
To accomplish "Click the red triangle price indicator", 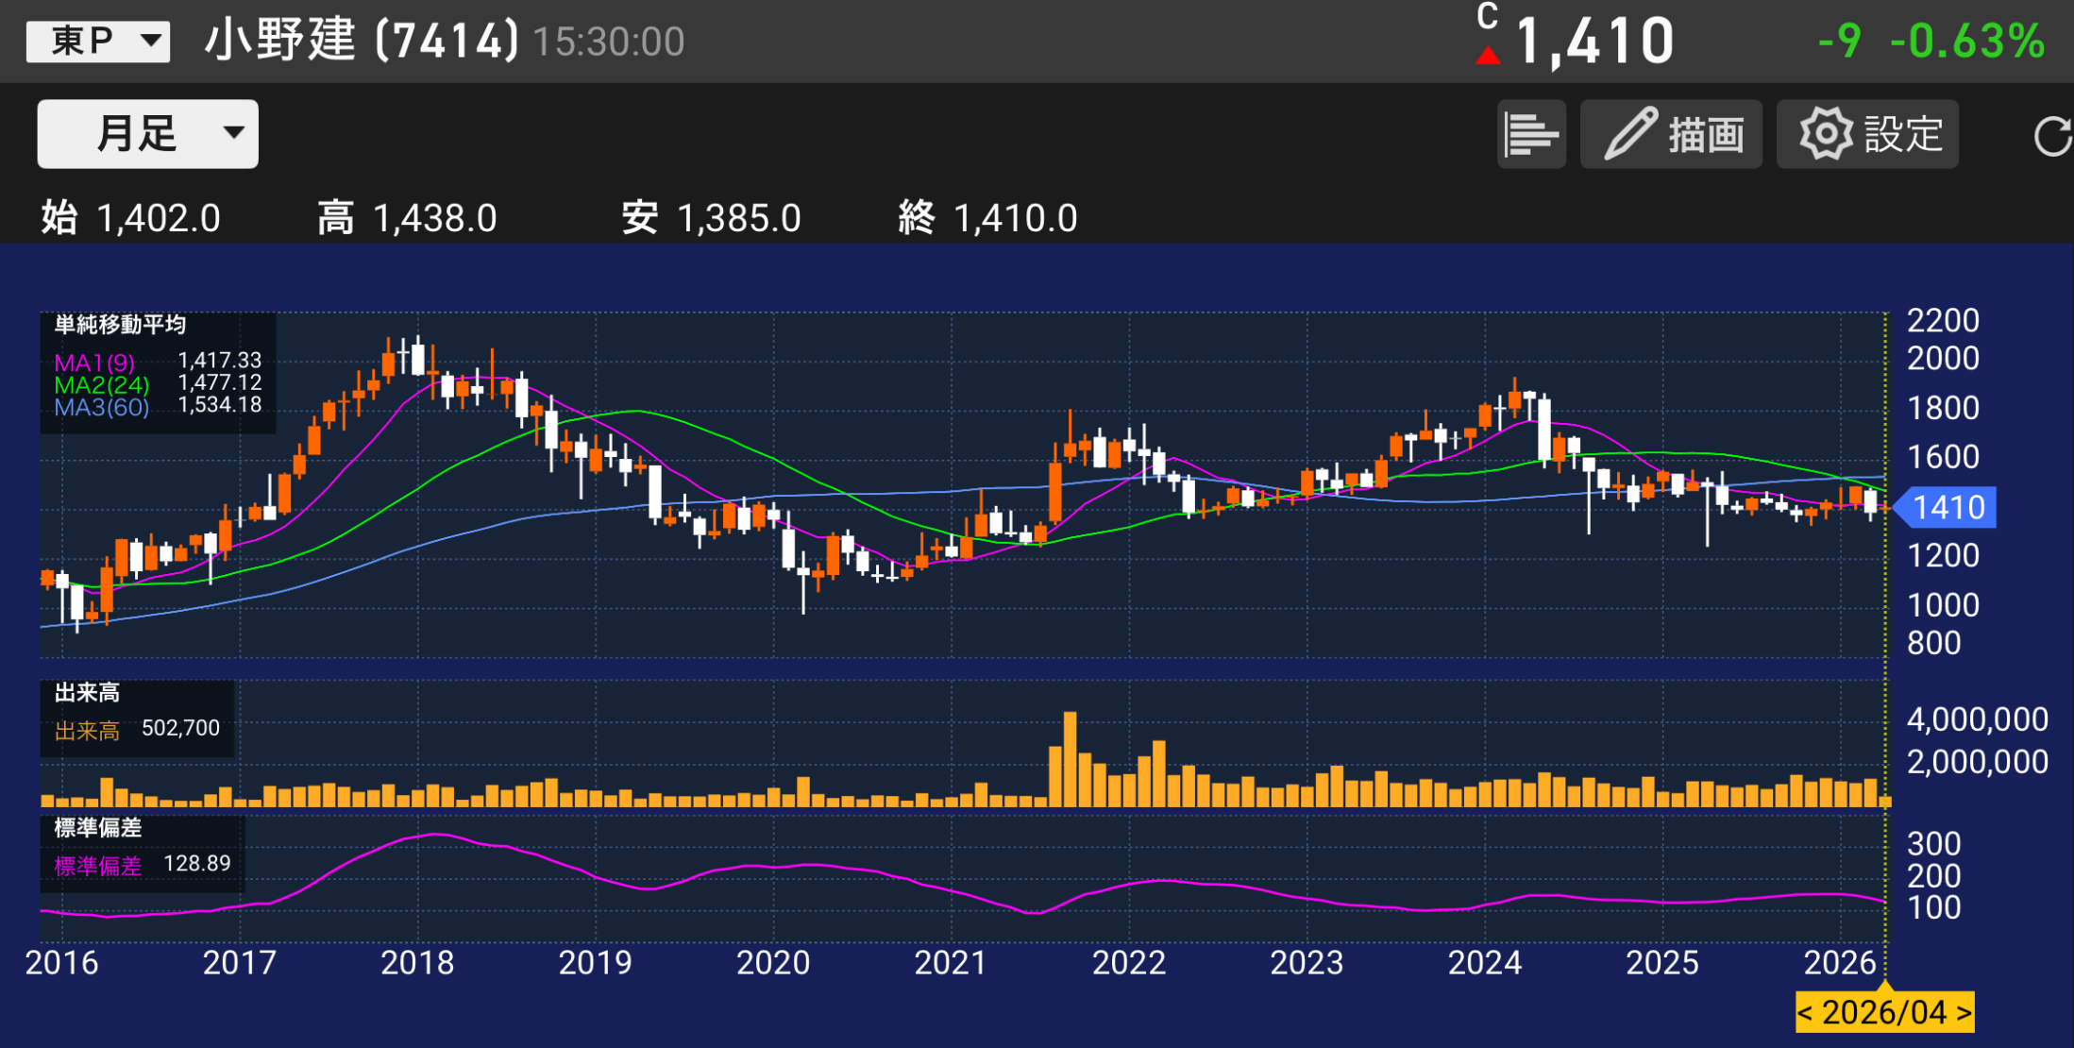I will click(1488, 57).
